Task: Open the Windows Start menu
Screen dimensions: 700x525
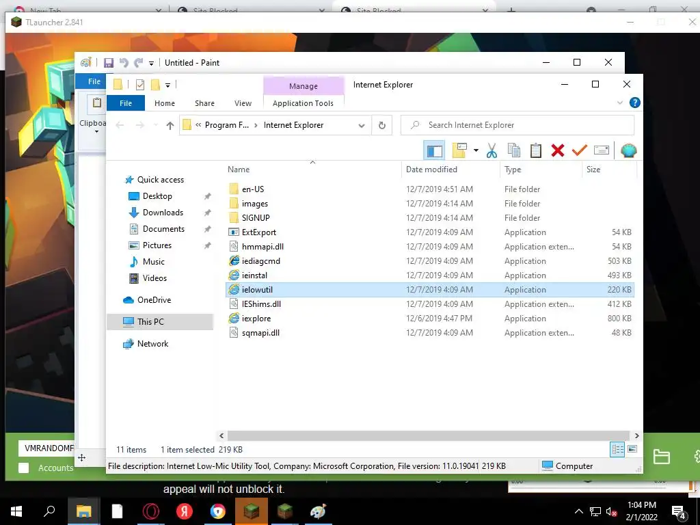Action: tap(16, 511)
